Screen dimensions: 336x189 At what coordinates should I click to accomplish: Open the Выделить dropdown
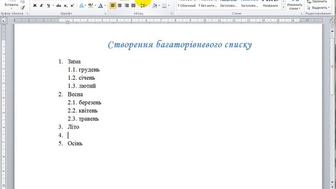click(x=318, y=8)
